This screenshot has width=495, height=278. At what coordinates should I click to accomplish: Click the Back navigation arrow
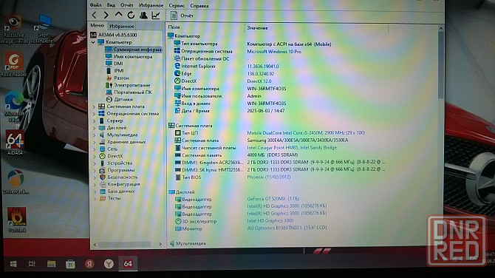click(x=94, y=16)
